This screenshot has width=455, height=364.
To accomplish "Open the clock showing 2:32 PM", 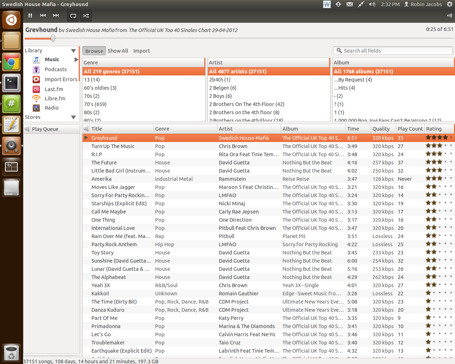I will pos(390,4).
